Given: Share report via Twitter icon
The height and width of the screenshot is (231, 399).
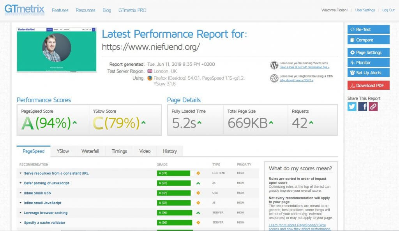Looking at the screenshot, I should click(352, 107).
